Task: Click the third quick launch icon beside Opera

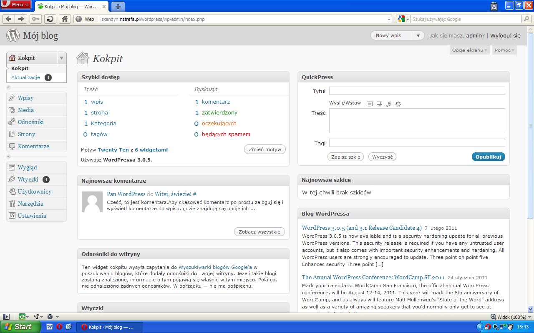Action: [69, 327]
